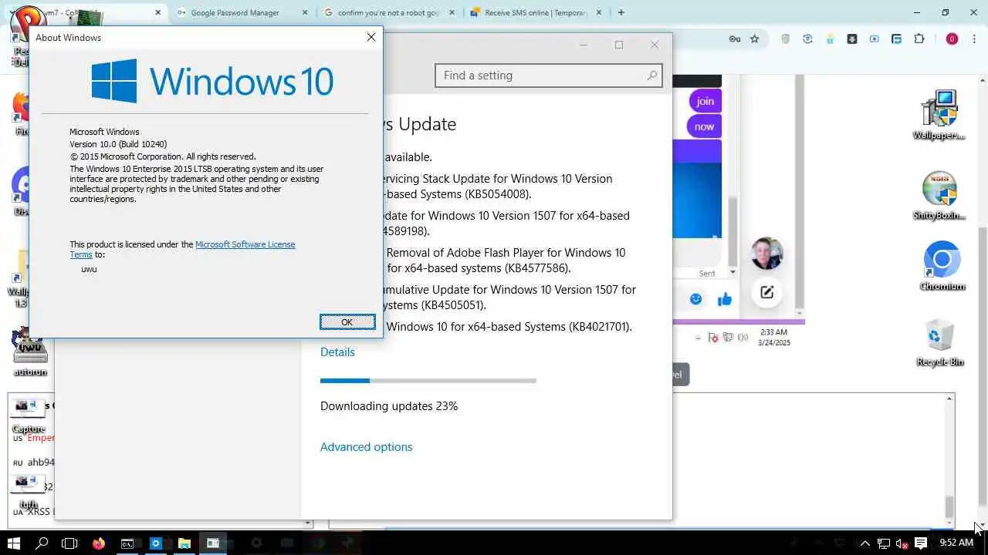Open Command Prompt from the taskbar
The width and height of the screenshot is (988, 555).
(127, 543)
